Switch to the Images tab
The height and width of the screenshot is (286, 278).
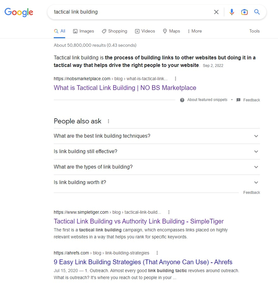click(83, 31)
